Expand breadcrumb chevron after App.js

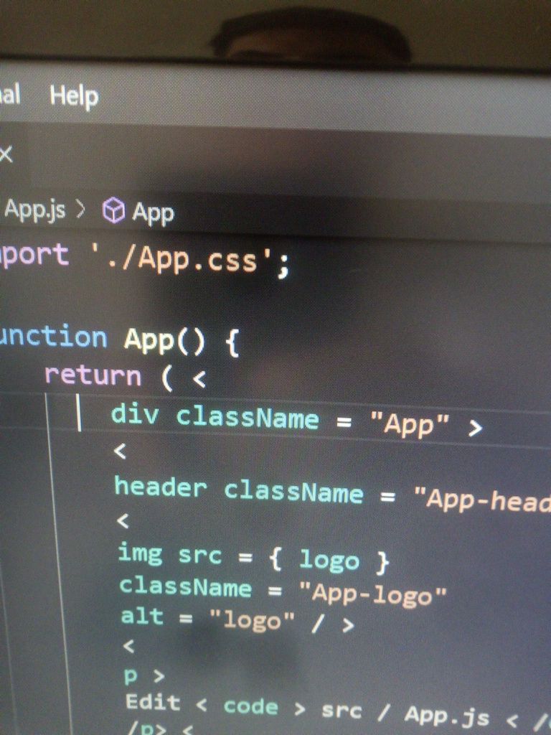click(x=80, y=210)
